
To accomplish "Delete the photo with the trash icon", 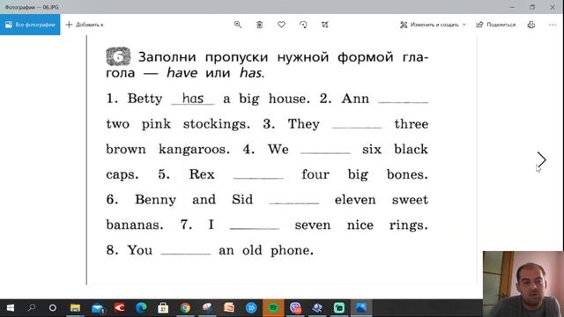I will pyautogui.click(x=259, y=25).
